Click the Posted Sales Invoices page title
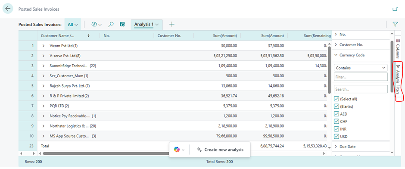405x169 pixels. click(39, 9)
